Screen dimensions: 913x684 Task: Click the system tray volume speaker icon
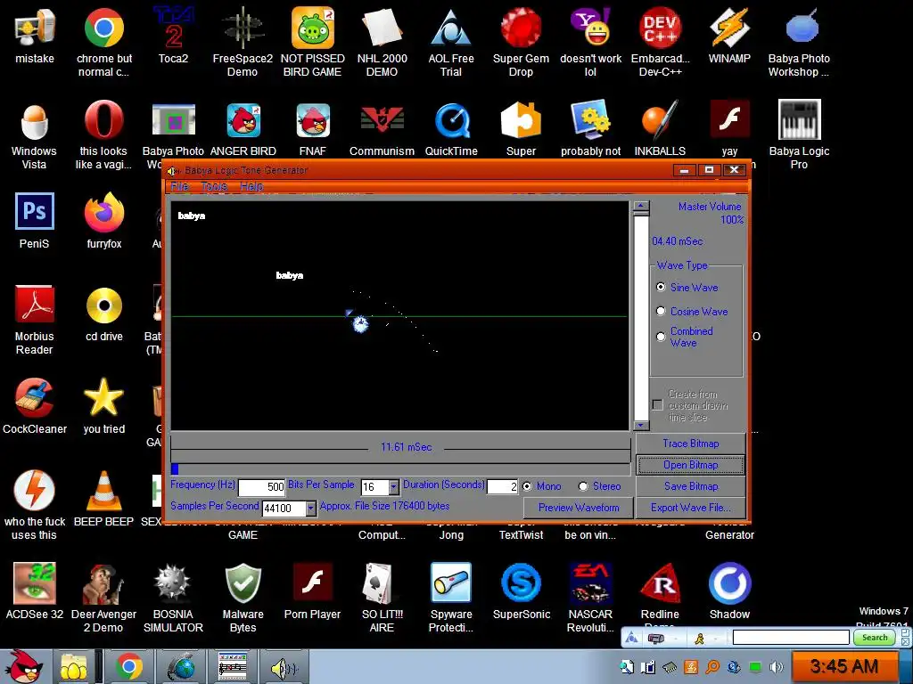coord(776,667)
